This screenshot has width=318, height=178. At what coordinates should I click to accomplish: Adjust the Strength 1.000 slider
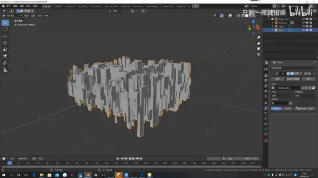click(x=305, y=109)
